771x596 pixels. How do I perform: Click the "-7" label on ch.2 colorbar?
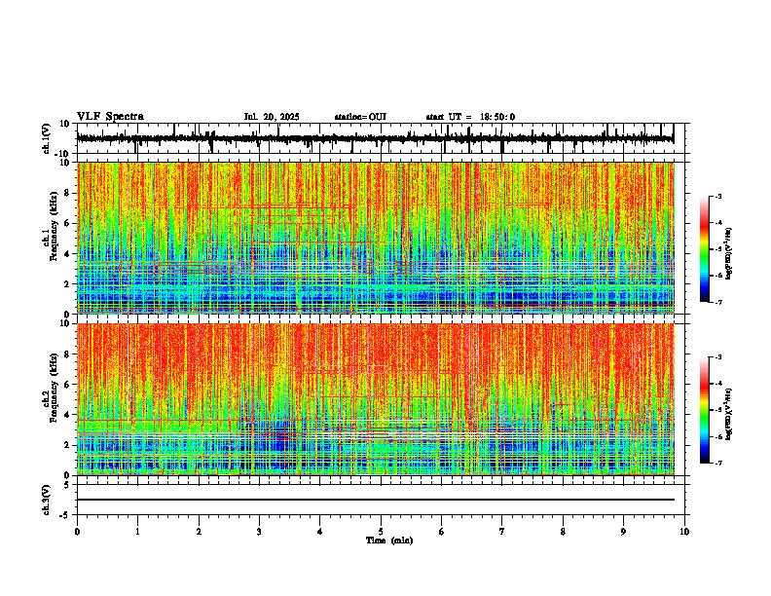coord(718,463)
